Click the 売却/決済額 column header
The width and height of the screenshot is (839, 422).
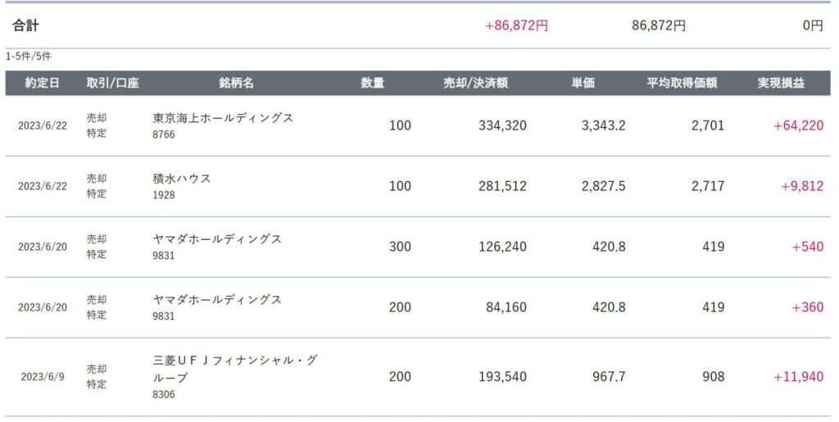(x=476, y=83)
